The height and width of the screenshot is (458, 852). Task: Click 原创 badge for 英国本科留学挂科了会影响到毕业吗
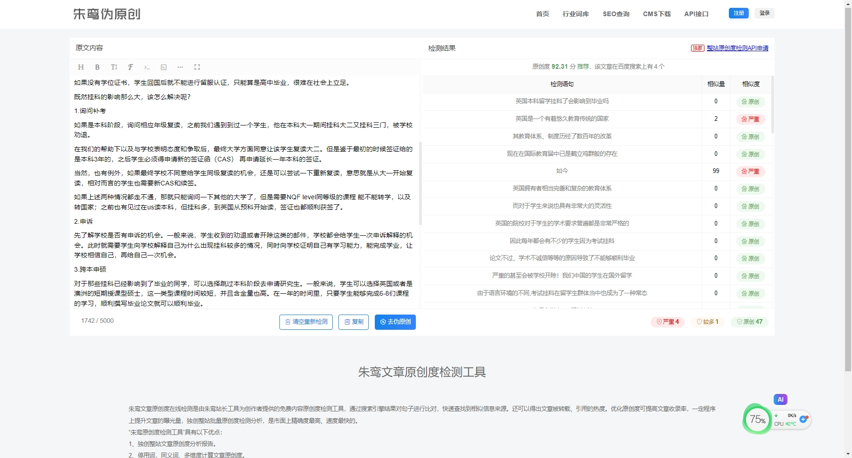pyautogui.click(x=751, y=101)
